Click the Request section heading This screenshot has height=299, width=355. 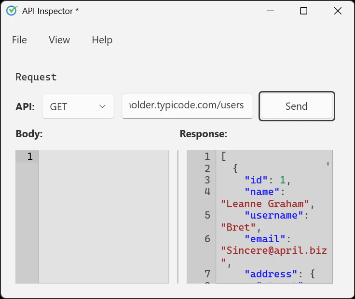click(36, 78)
